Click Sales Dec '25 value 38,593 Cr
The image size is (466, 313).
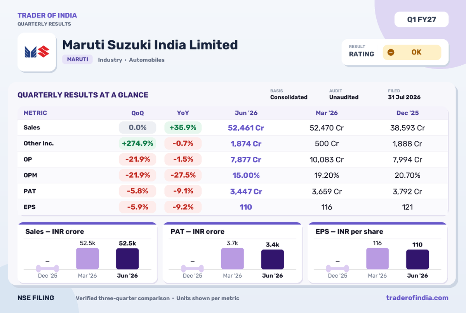(407, 128)
